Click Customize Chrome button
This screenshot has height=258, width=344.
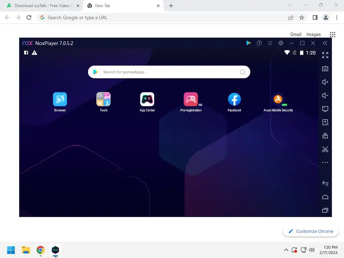coord(311,231)
